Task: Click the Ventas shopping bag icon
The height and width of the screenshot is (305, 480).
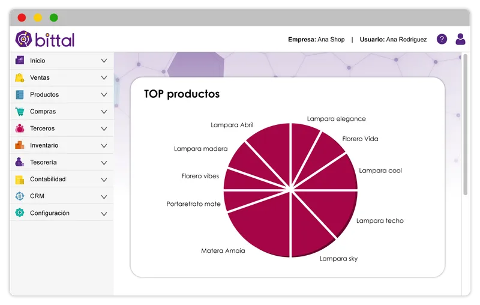Action: tap(20, 77)
